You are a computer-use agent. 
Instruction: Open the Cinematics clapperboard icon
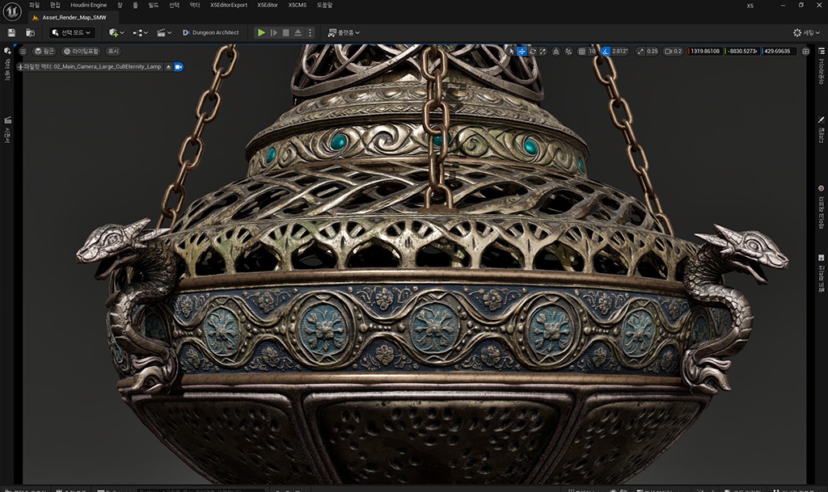point(159,32)
